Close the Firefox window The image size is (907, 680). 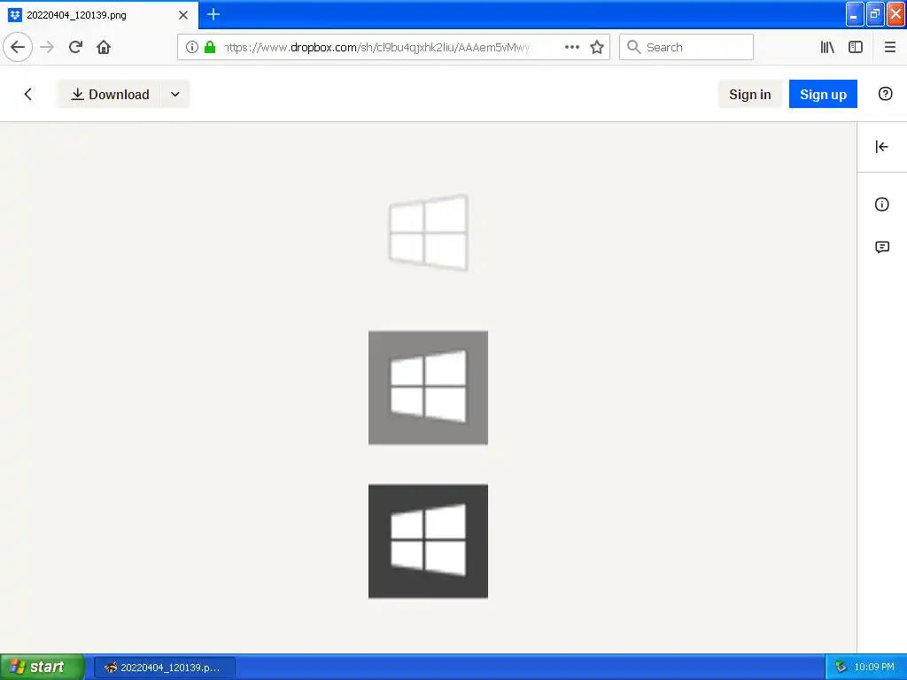point(896,14)
